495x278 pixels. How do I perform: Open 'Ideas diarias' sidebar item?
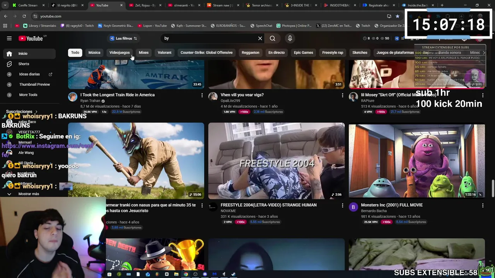(x=30, y=74)
